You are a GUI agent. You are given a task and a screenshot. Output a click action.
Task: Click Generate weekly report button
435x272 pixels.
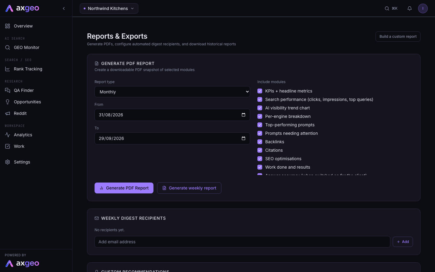pos(189,188)
